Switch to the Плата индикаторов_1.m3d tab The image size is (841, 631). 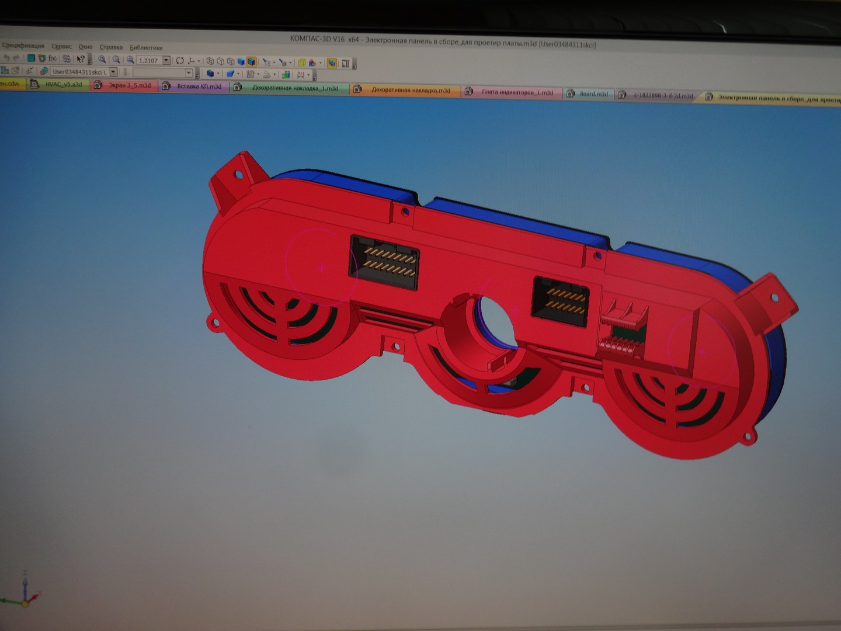[x=512, y=92]
